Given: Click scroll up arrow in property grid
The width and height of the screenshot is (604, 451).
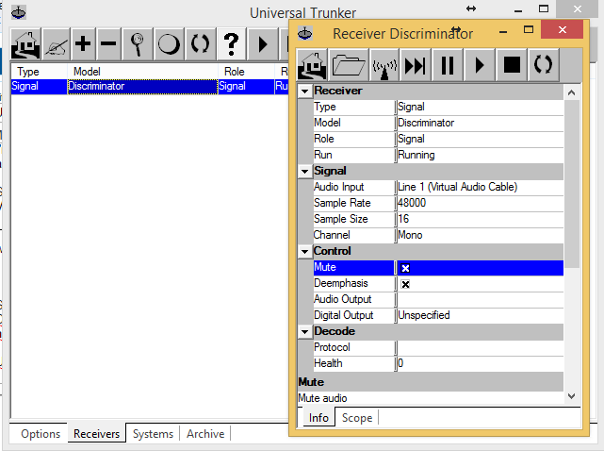Looking at the screenshot, I should point(572,92).
